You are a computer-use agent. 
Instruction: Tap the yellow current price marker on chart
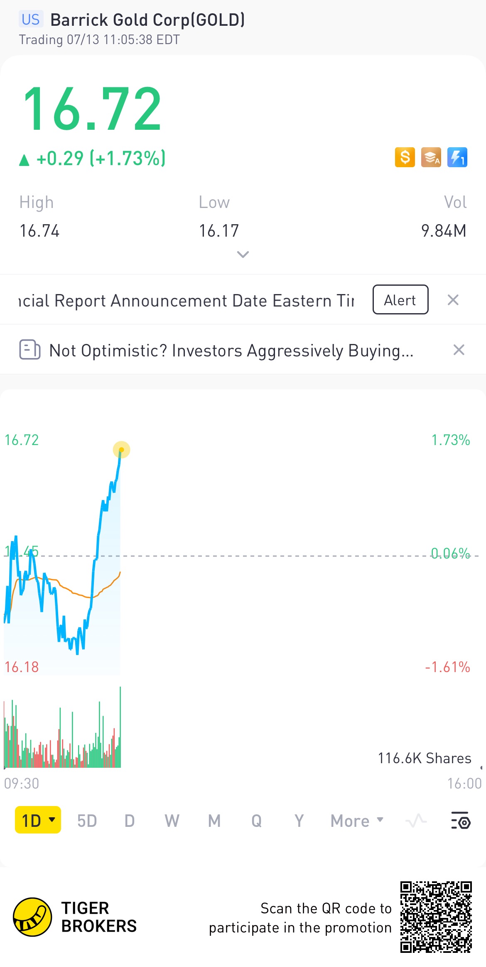pos(121,450)
